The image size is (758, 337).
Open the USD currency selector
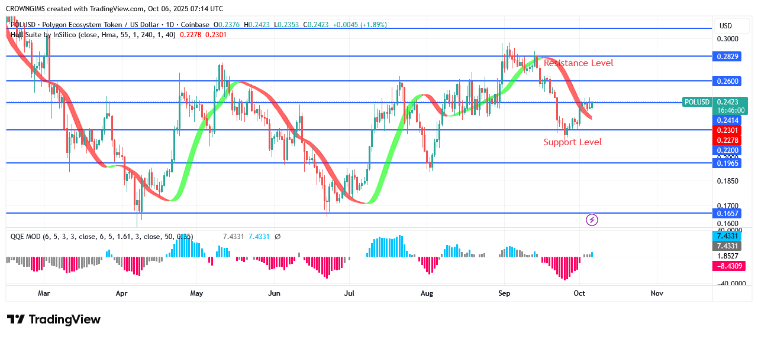coord(725,26)
